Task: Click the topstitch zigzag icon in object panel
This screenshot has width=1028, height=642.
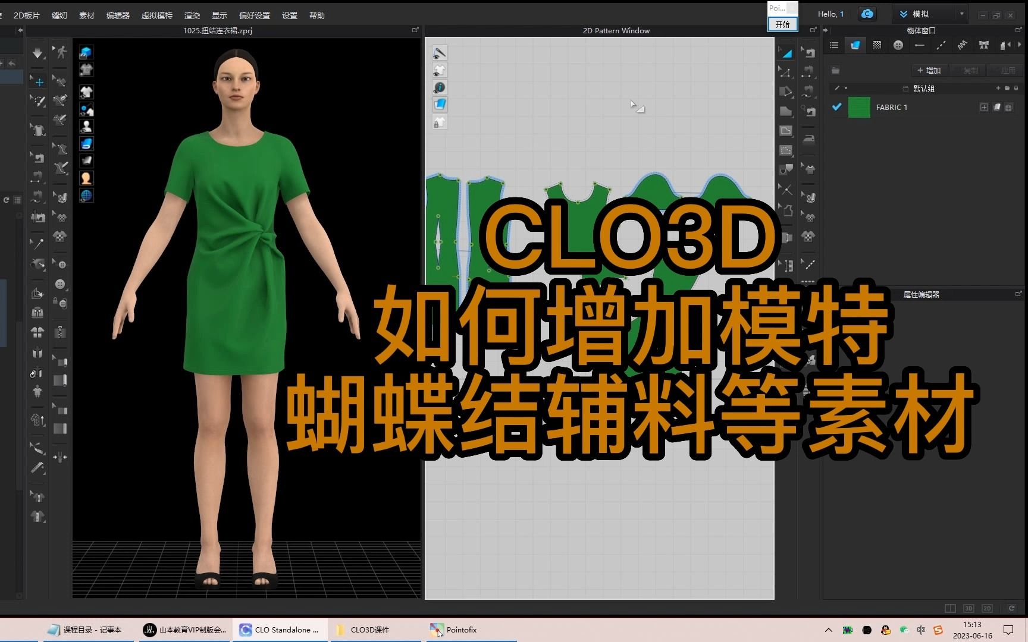Action: [x=963, y=45]
